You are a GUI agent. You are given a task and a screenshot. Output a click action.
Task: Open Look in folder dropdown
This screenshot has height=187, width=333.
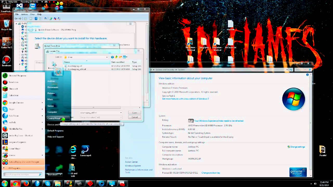coord(107,57)
